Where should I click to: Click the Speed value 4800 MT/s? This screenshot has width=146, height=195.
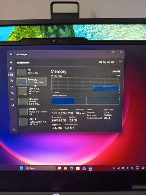108,109
